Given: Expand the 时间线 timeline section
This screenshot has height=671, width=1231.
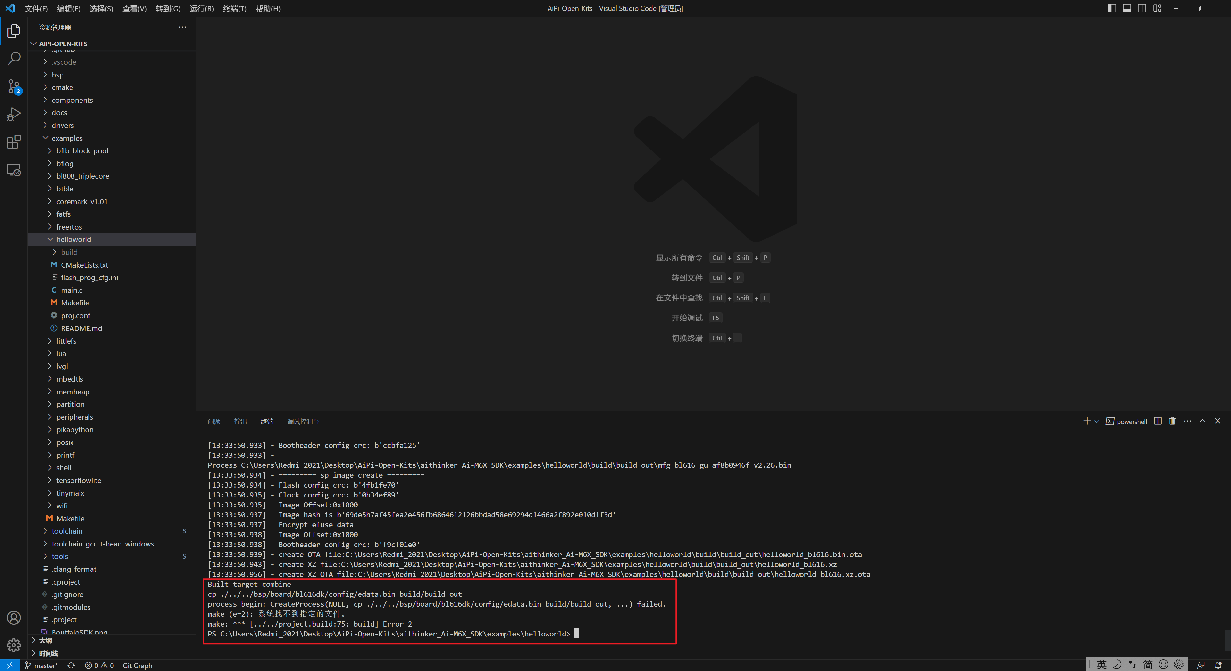Looking at the screenshot, I should point(111,653).
